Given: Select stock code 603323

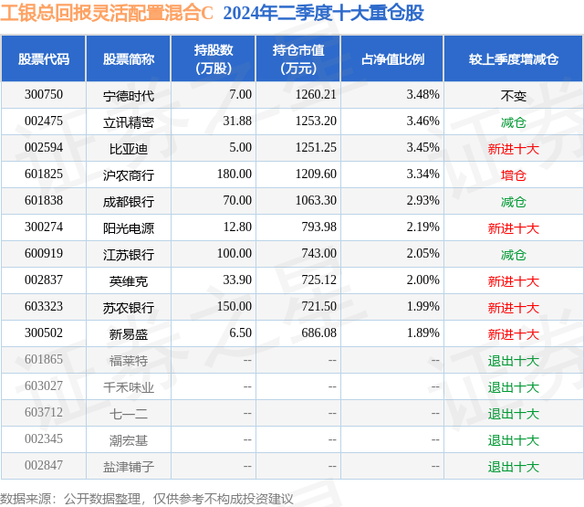Looking at the screenshot, I should click(x=44, y=306).
